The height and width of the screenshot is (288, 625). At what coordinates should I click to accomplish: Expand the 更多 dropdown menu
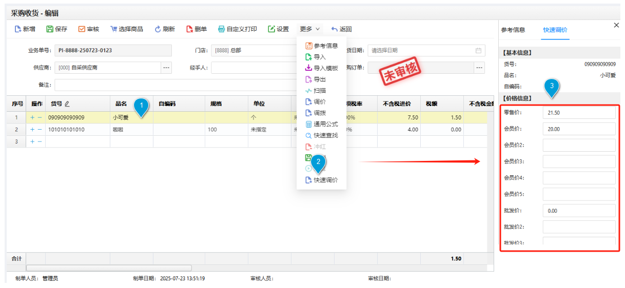pos(310,29)
